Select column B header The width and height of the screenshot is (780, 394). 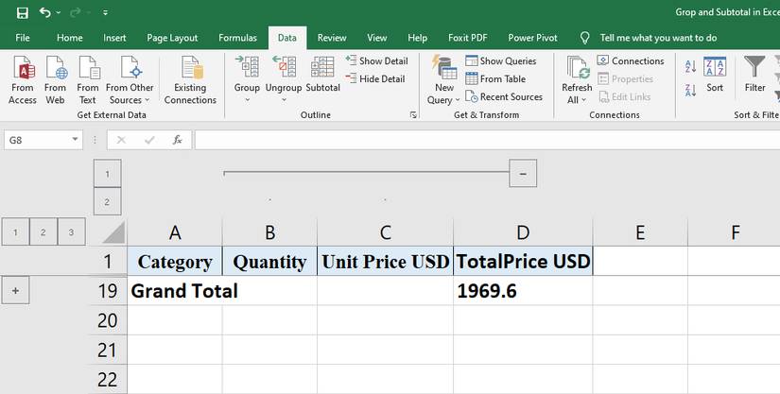point(269,232)
